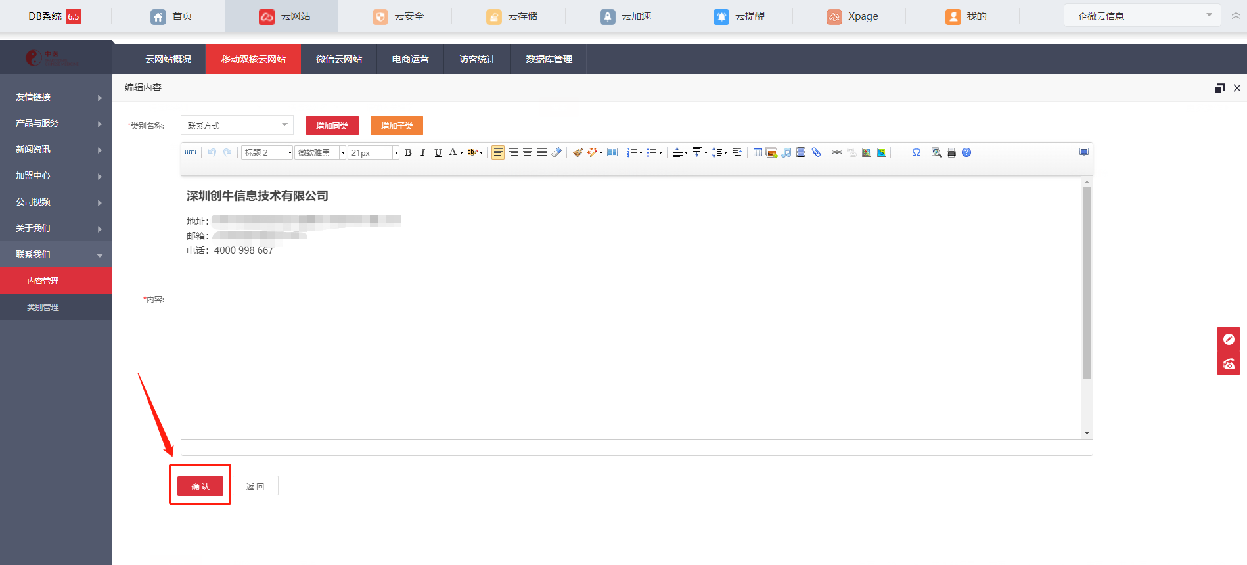Toggle italic formatting
Image resolution: width=1247 pixels, height=565 pixels.
coord(422,152)
